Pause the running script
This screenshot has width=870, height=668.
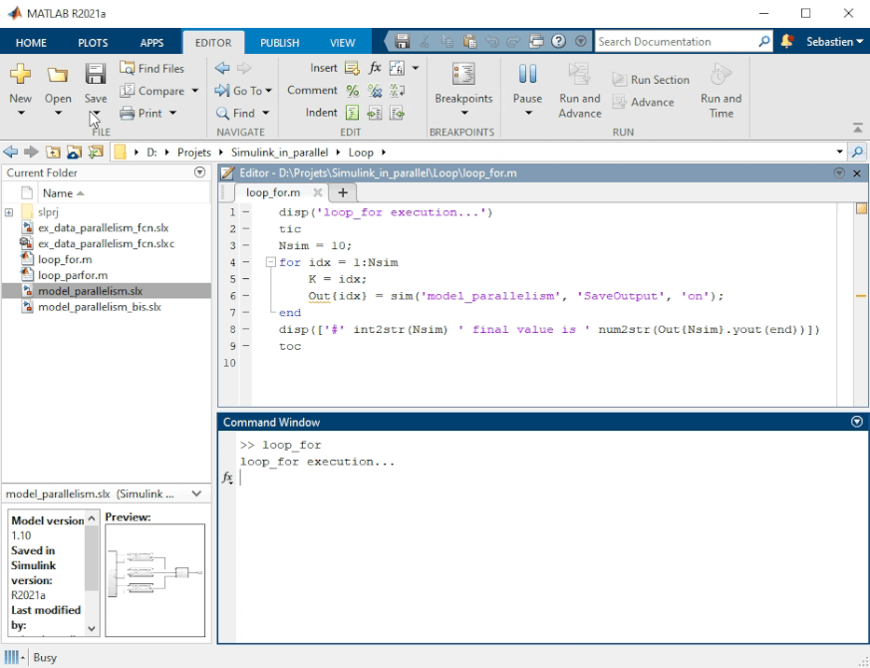527,75
